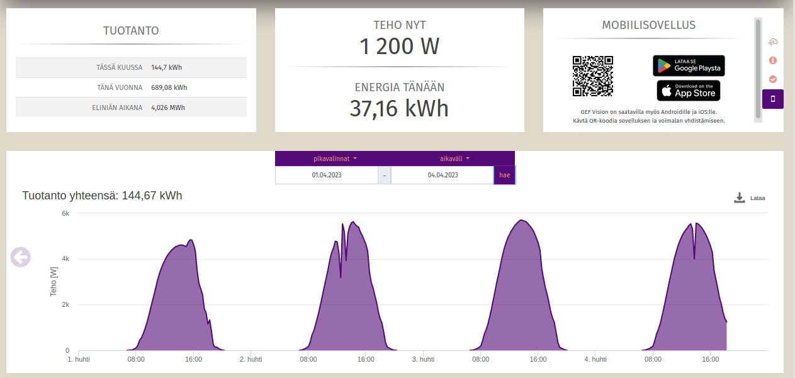
Task: Click the start date field 01.04.2023
Action: click(326, 175)
